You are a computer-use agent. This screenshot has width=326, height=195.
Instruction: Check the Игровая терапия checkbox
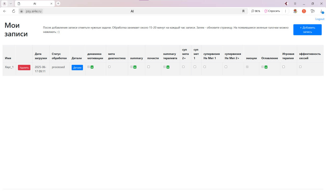[283, 67]
